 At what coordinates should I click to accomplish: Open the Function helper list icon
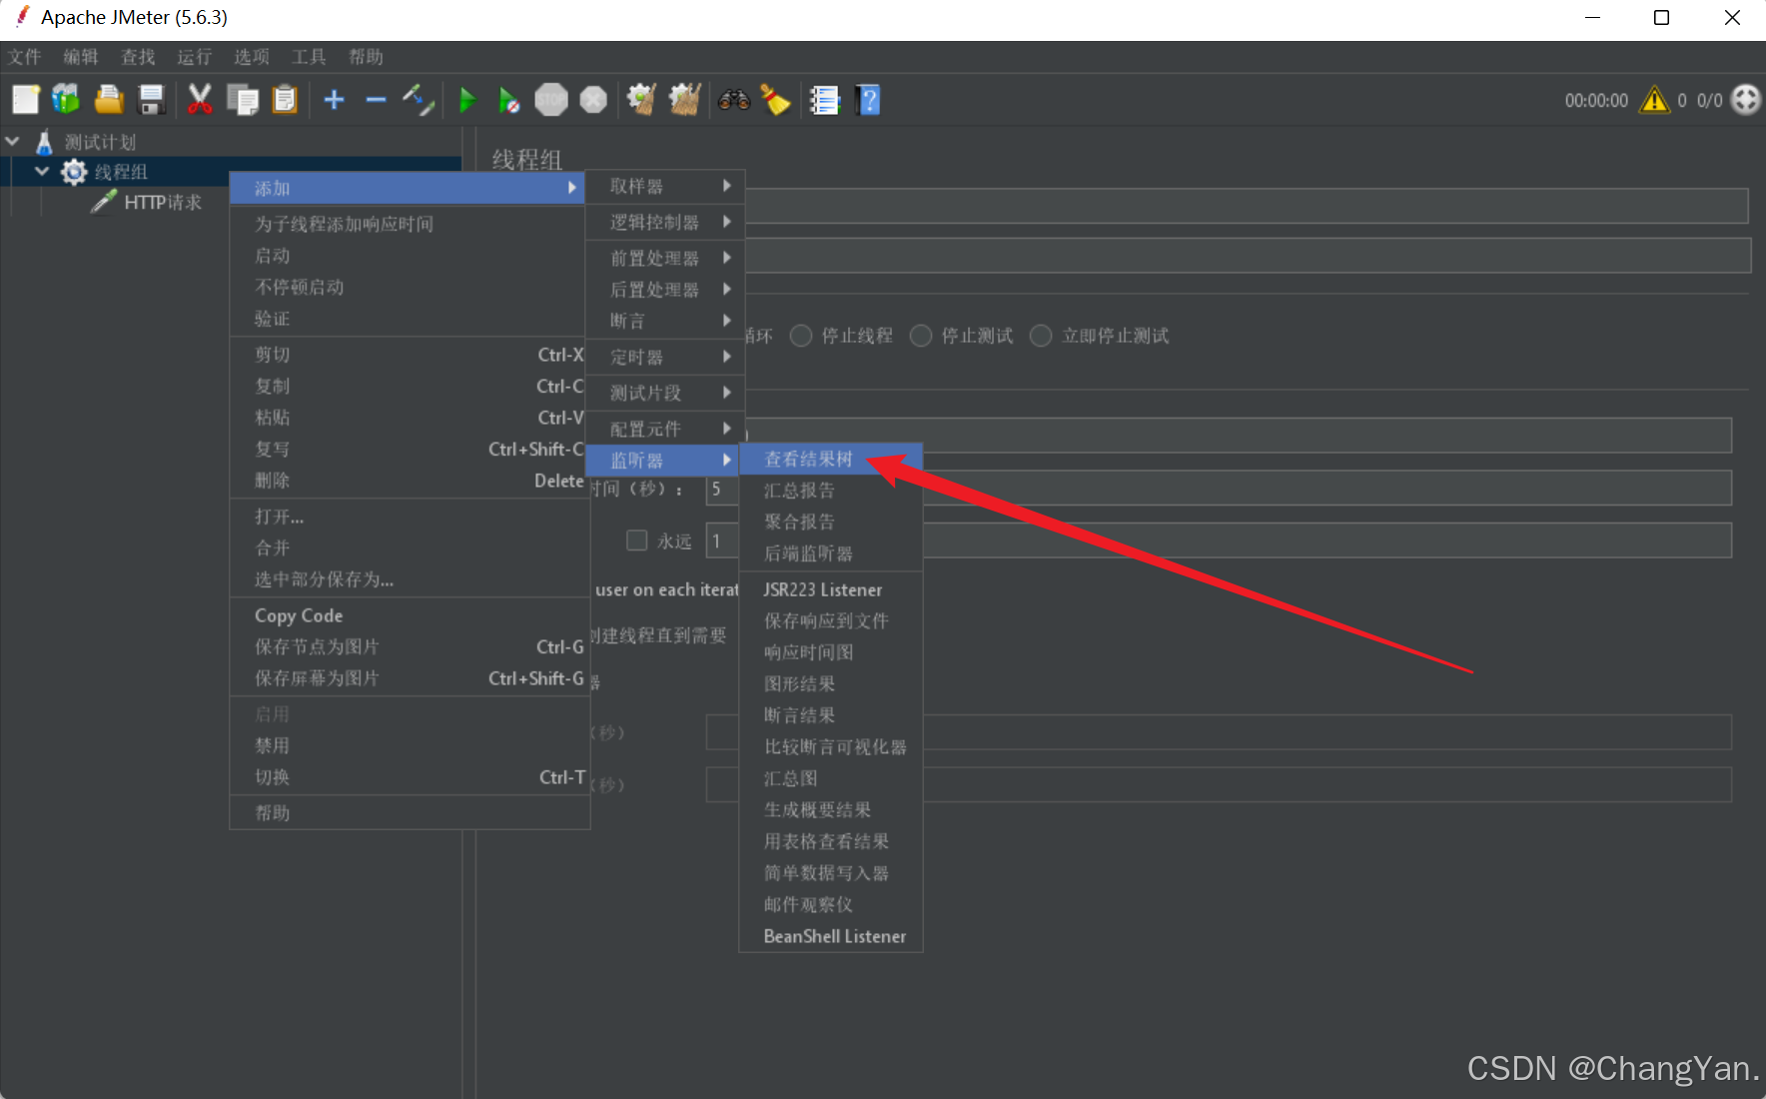(x=825, y=100)
